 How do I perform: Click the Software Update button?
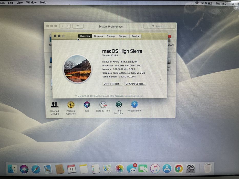[x=135, y=84]
